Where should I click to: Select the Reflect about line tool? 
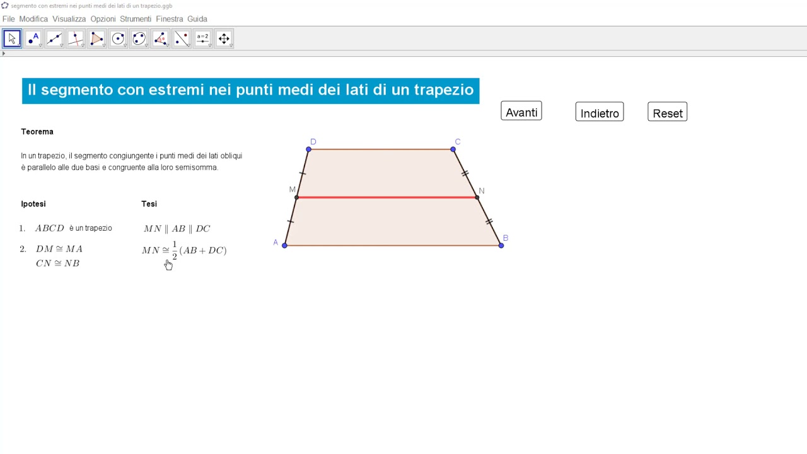[182, 38]
